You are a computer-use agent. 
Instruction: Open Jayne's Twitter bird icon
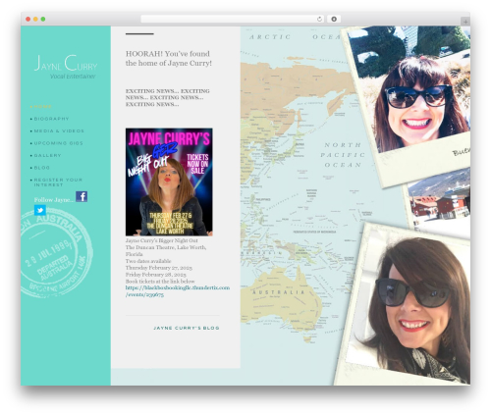(x=40, y=210)
